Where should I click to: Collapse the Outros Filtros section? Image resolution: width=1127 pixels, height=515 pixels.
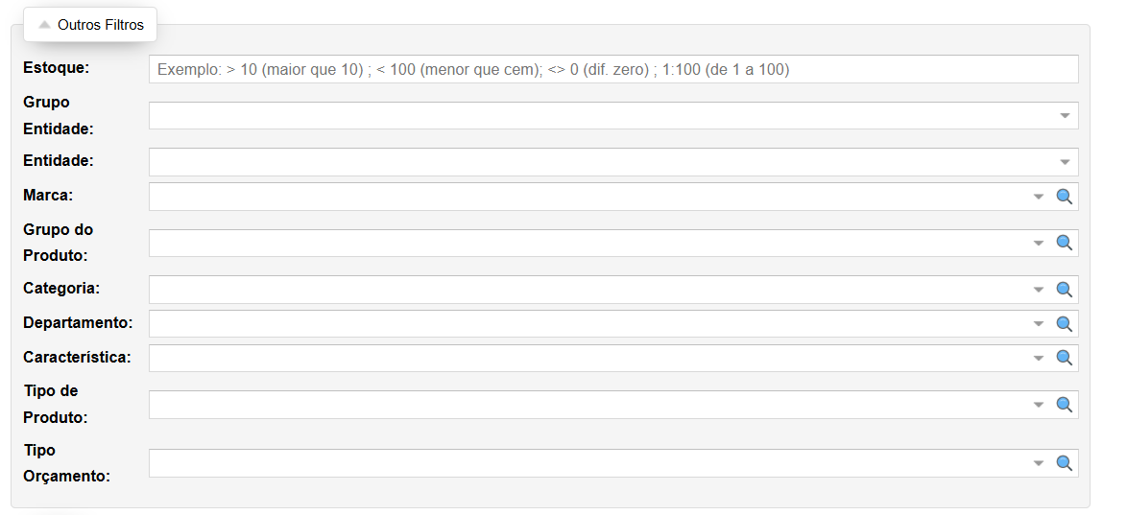[91, 25]
